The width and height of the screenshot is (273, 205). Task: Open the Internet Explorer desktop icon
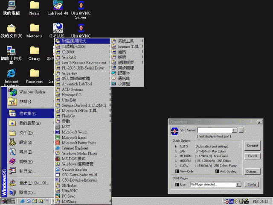[x=12, y=77]
